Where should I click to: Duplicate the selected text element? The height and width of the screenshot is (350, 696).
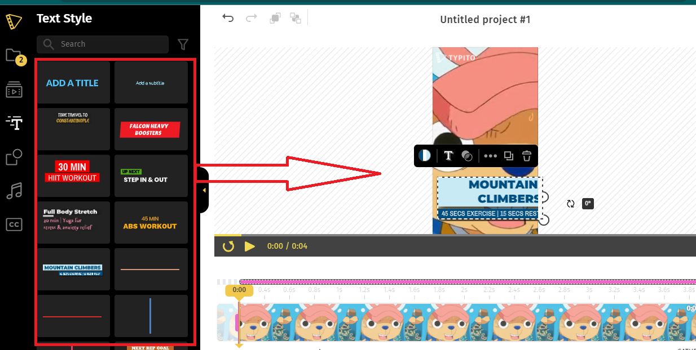click(x=509, y=156)
